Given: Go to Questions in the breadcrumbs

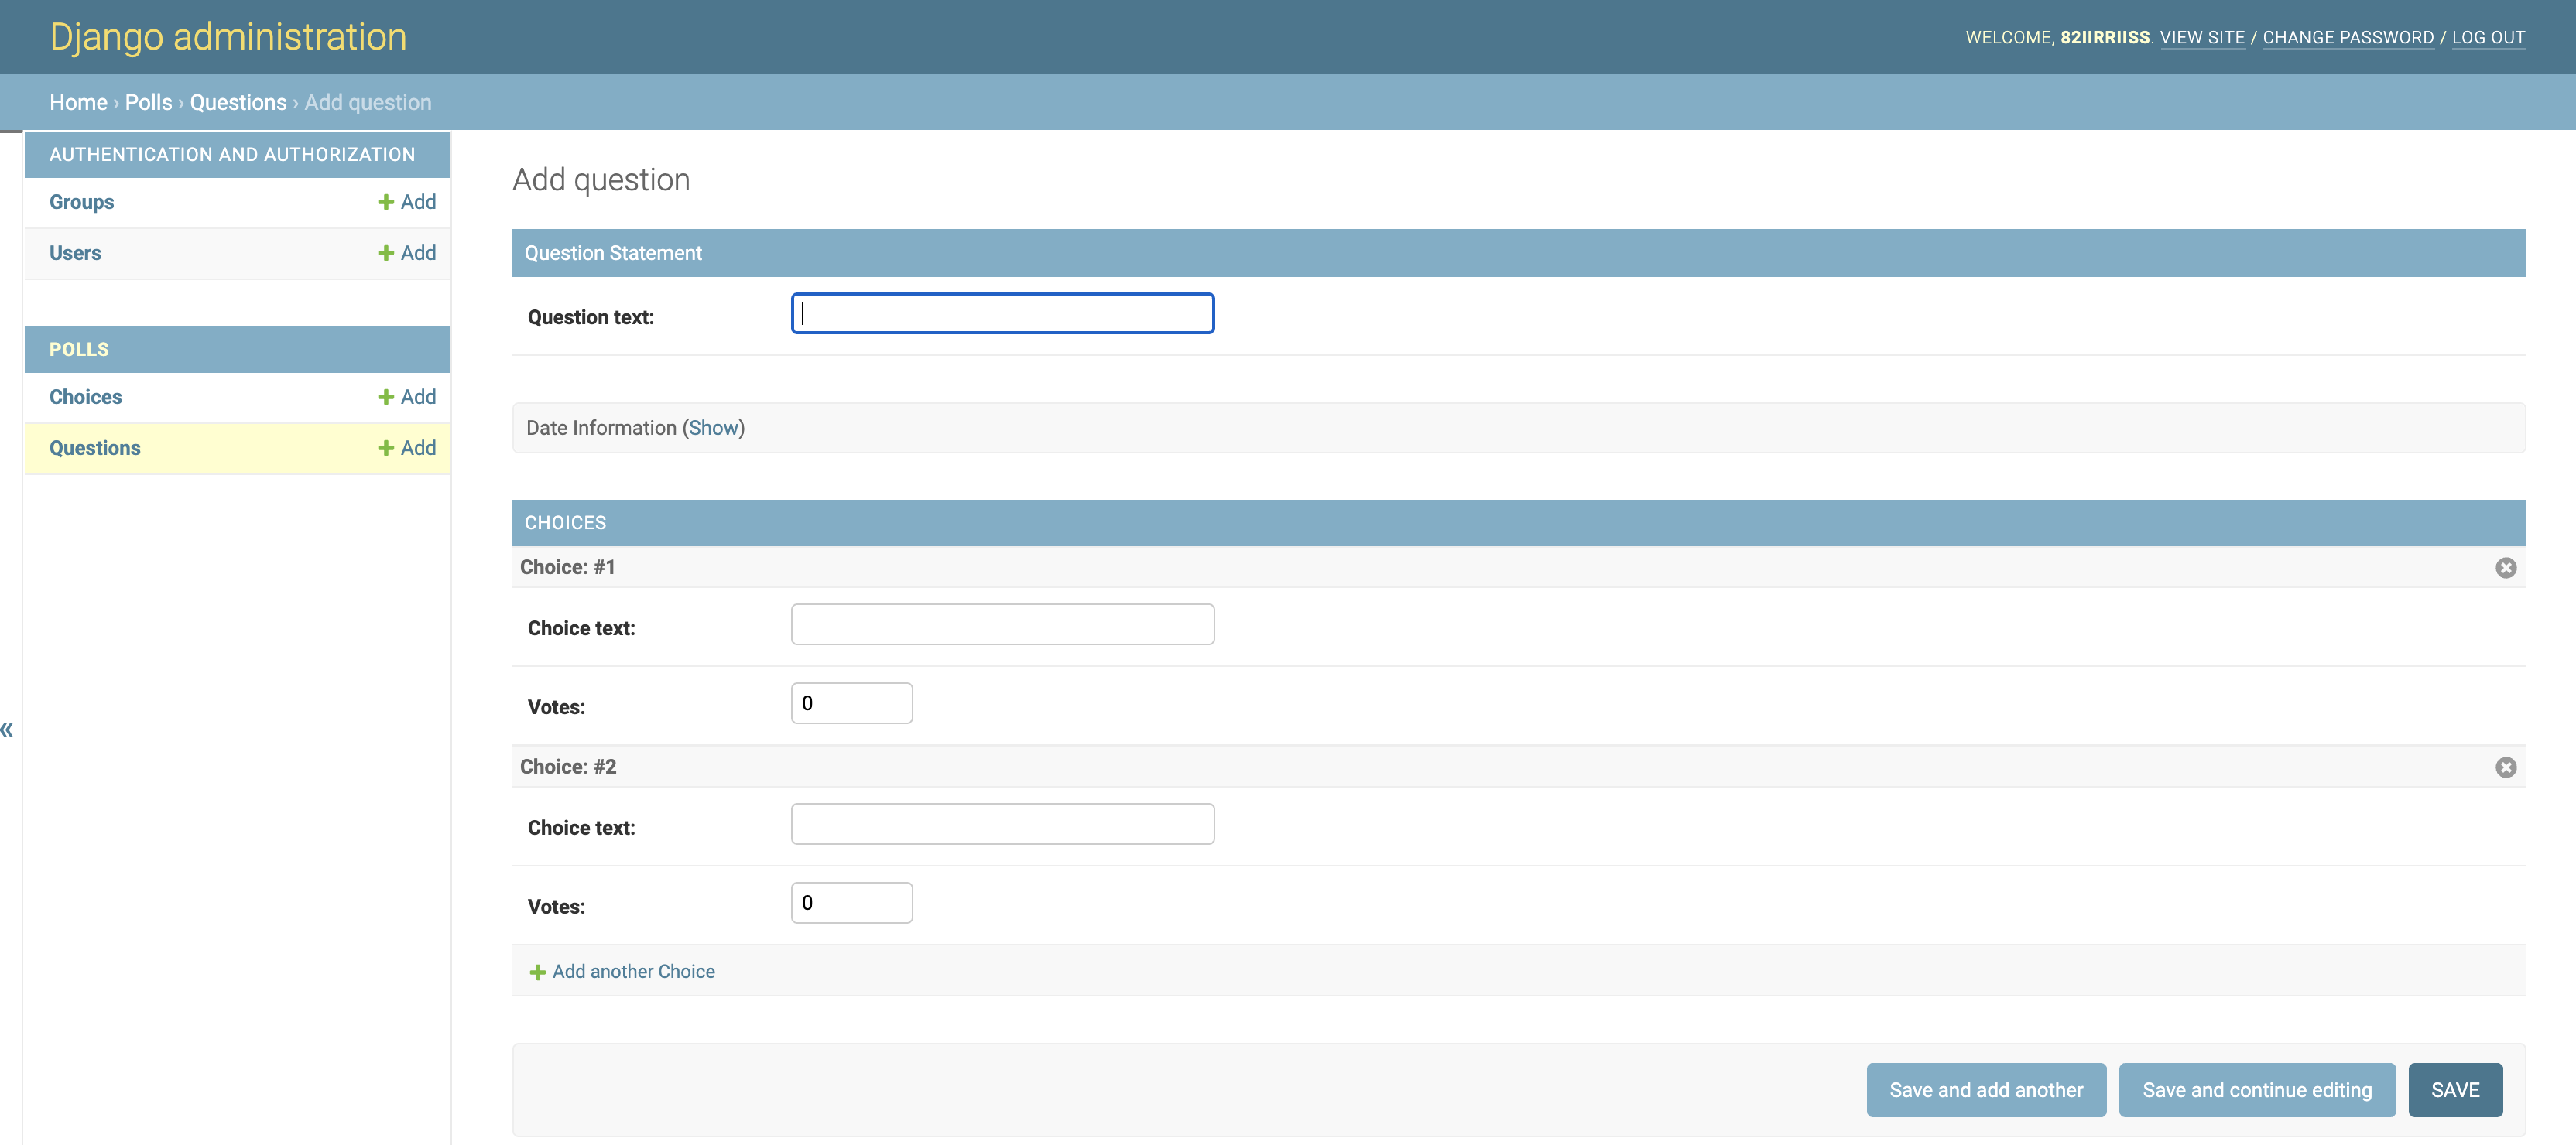Looking at the screenshot, I should tap(238, 102).
